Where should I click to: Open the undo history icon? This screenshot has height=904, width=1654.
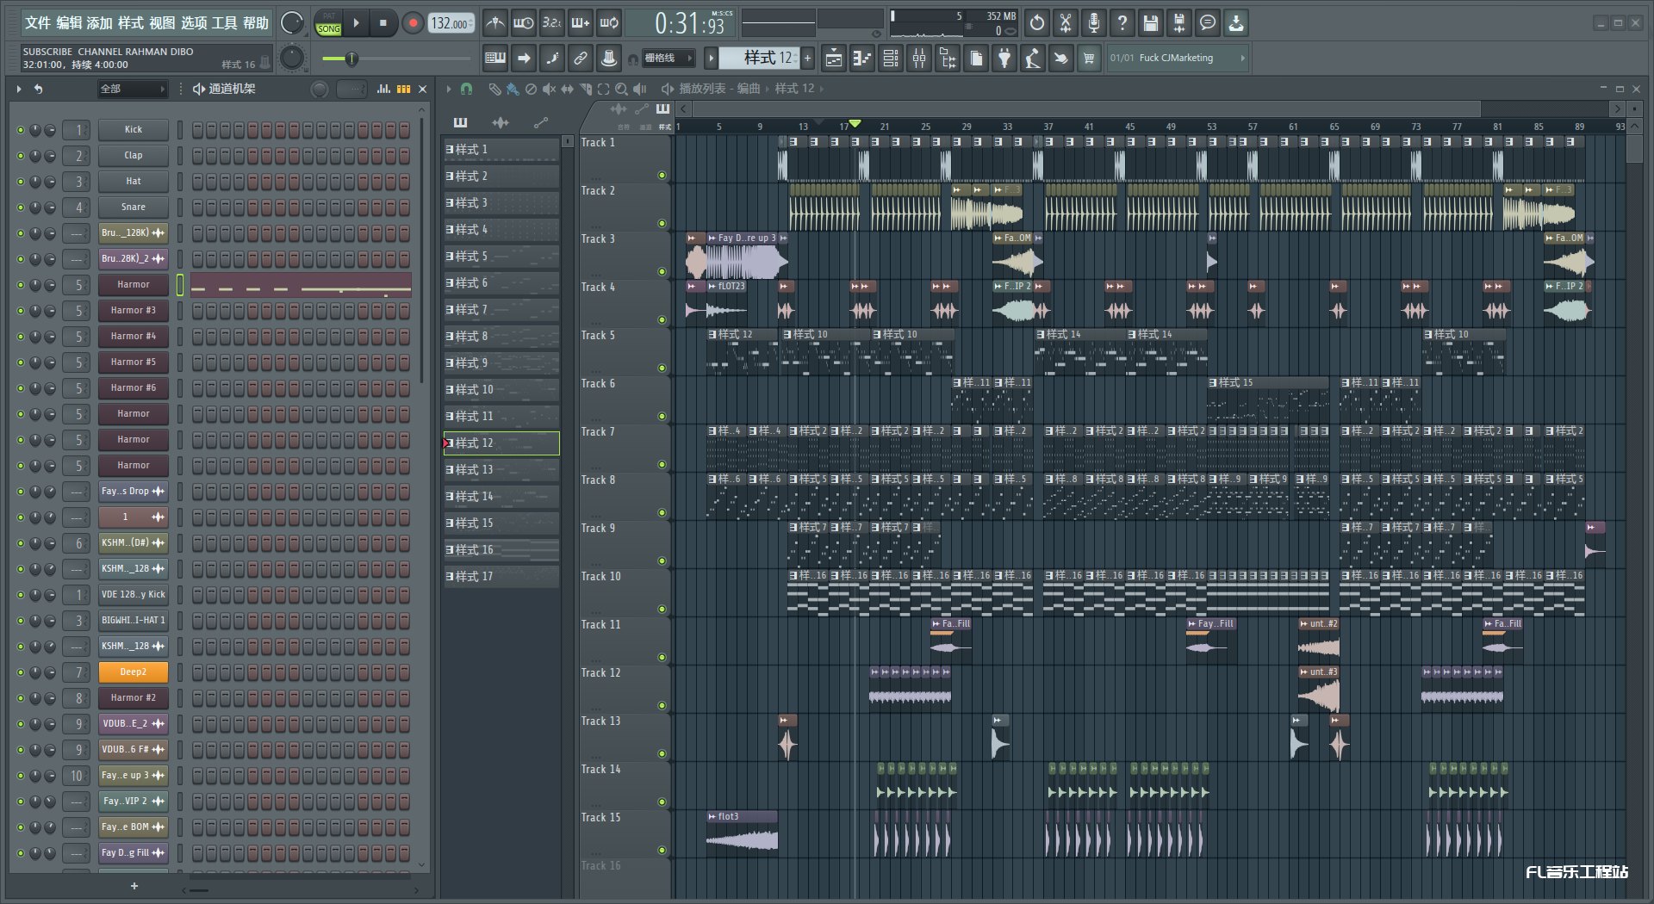click(x=1037, y=23)
